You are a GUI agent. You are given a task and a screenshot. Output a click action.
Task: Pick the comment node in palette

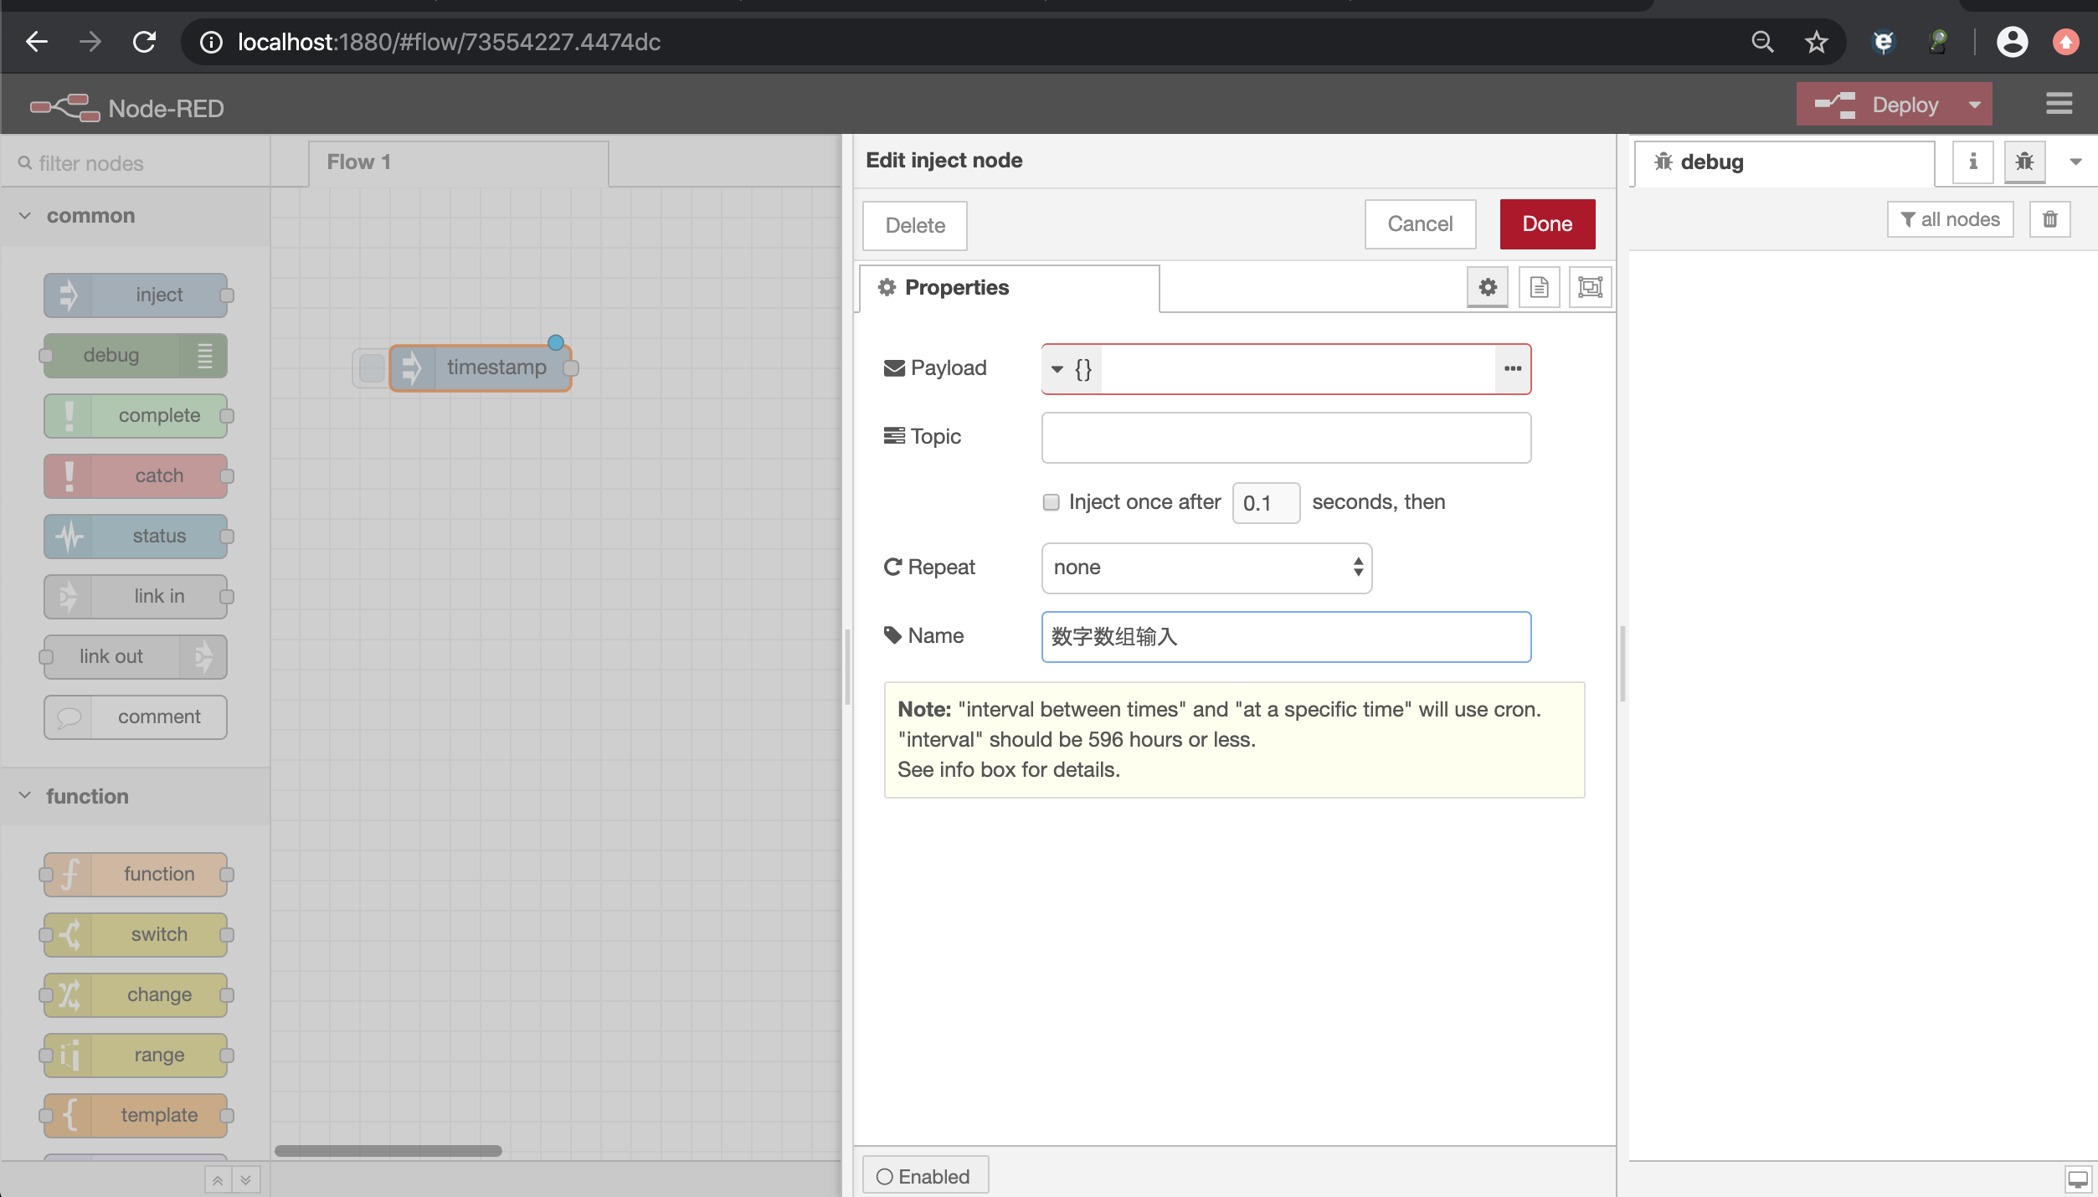(136, 717)
